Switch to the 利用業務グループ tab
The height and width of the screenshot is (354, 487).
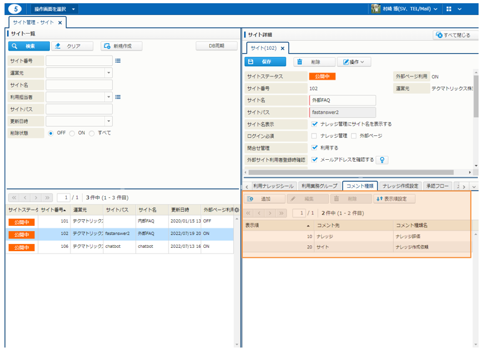319,186
